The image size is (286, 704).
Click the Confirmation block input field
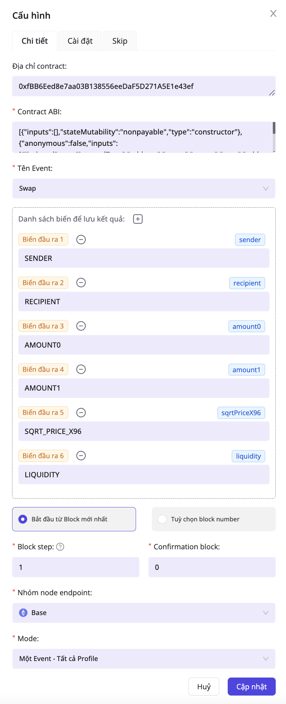tap(212, 567)
